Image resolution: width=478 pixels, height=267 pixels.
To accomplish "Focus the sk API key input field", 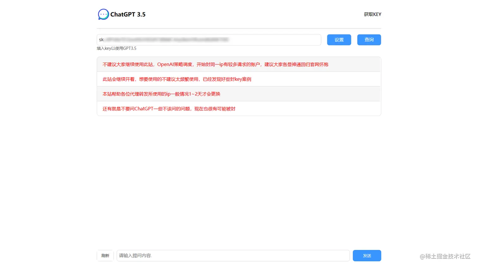I will (209, 40).
